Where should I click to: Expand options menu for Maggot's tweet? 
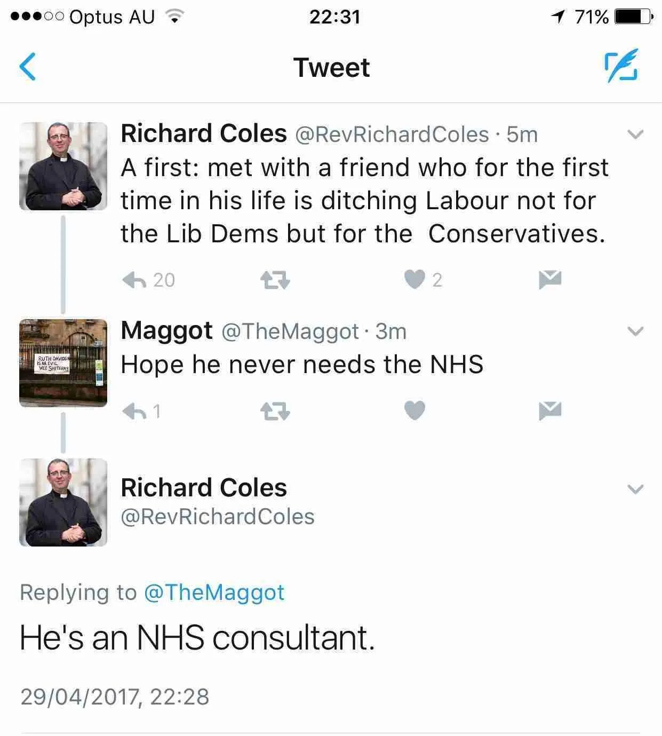point(634,331)
